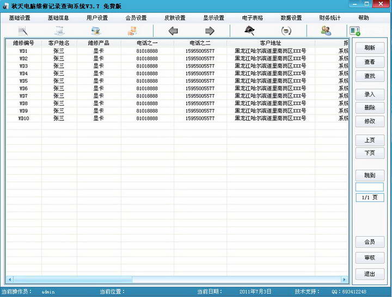Select the WD4 record row

pos(177,73)
